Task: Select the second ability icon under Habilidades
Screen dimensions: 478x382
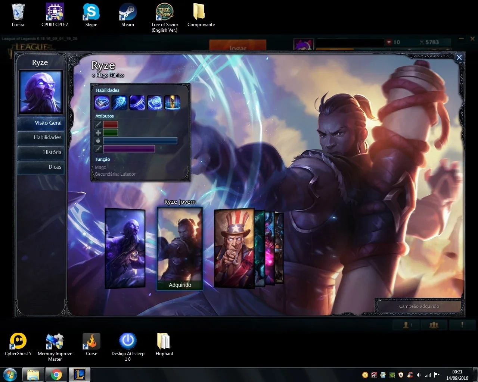Action: [x=119, y=103]
